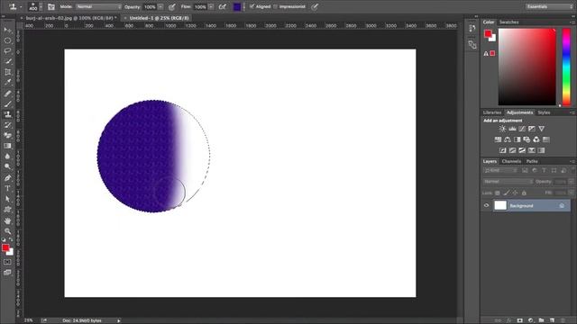Screen dimensions: 577x324
Task: Open the Opacity slider arrow in options bar
Action: coord(160,6)
